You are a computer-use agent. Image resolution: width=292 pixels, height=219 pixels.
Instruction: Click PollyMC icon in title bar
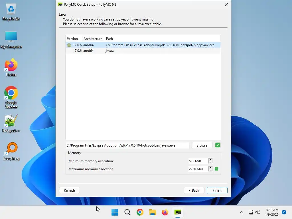[60, 4]
